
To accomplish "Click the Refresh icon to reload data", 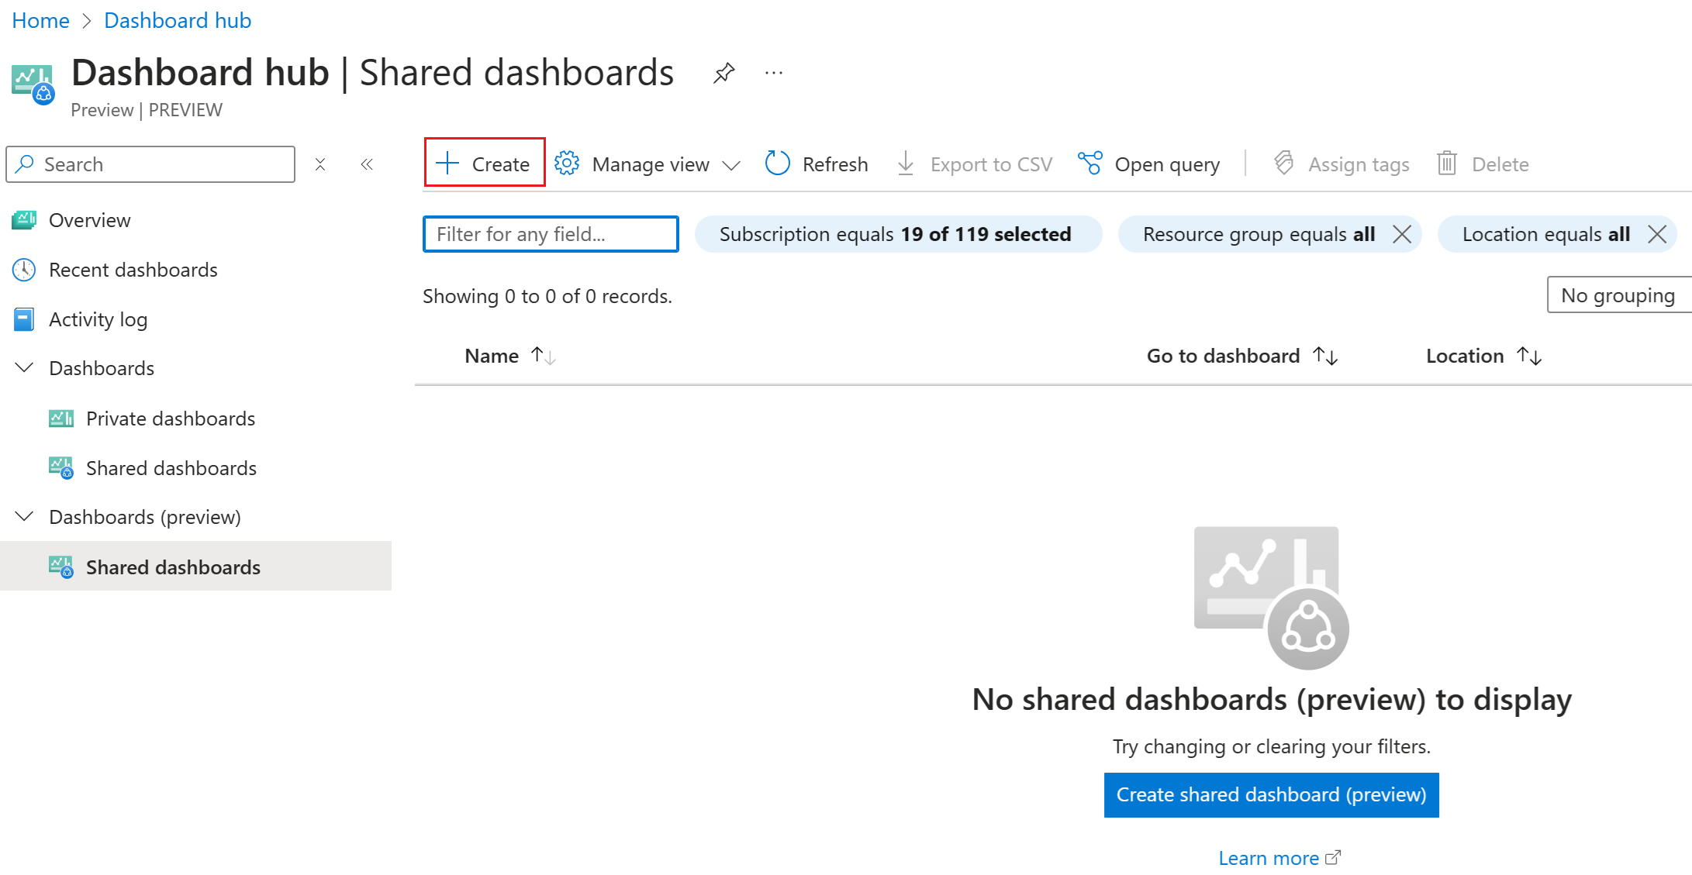I will coord(778,164).
